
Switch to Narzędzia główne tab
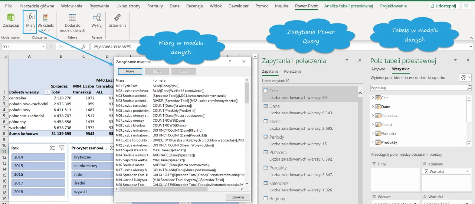point(37,6)
